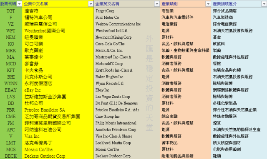Click the Kraft Foods Inc-Class A cell
The width and height of the screenshot is (267, 159).
(x=127, y=70)
